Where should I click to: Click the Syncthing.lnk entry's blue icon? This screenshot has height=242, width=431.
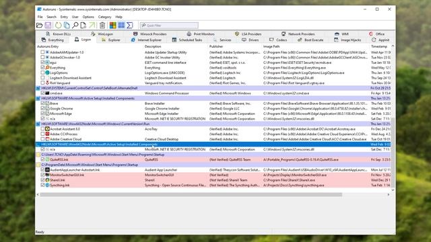pyautogui.click(x=47, y=186)
